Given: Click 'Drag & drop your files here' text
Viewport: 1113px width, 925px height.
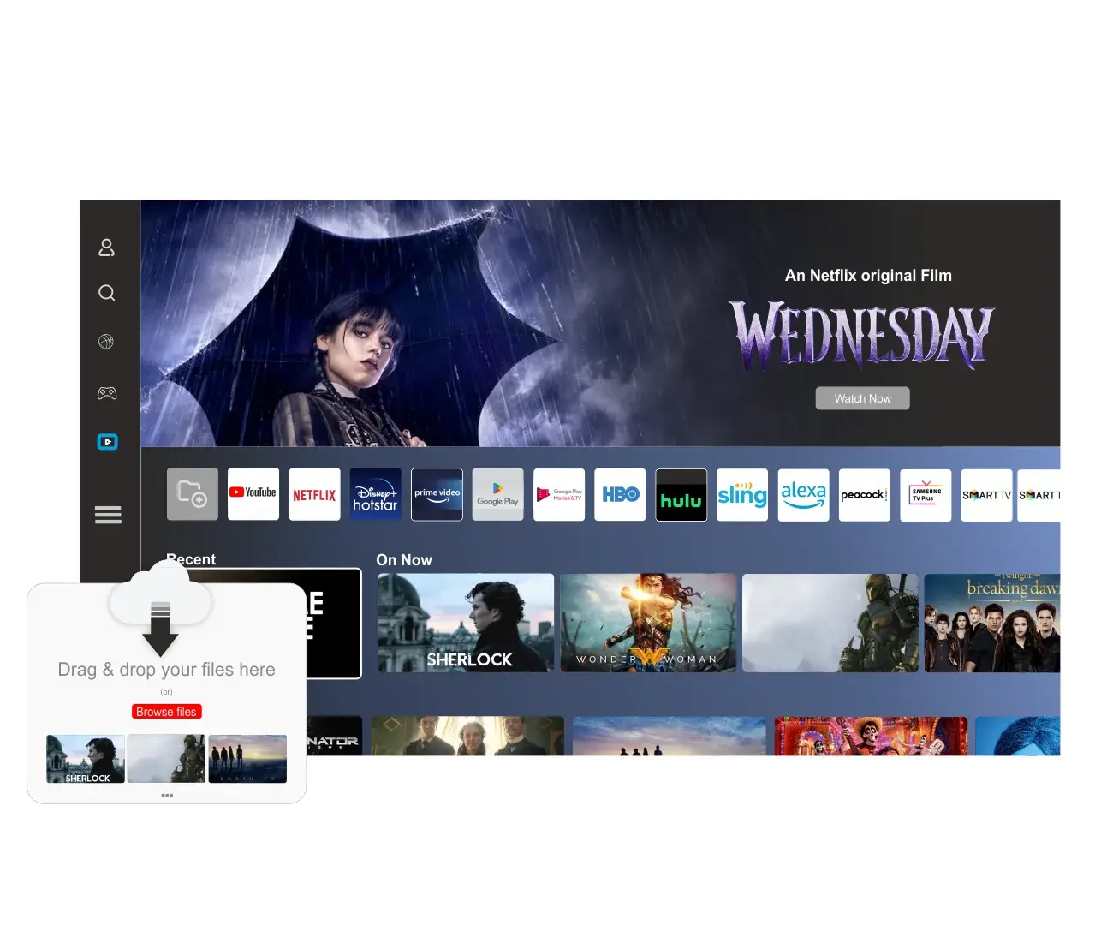Looking at the screenshot, I should coord(166,670).
